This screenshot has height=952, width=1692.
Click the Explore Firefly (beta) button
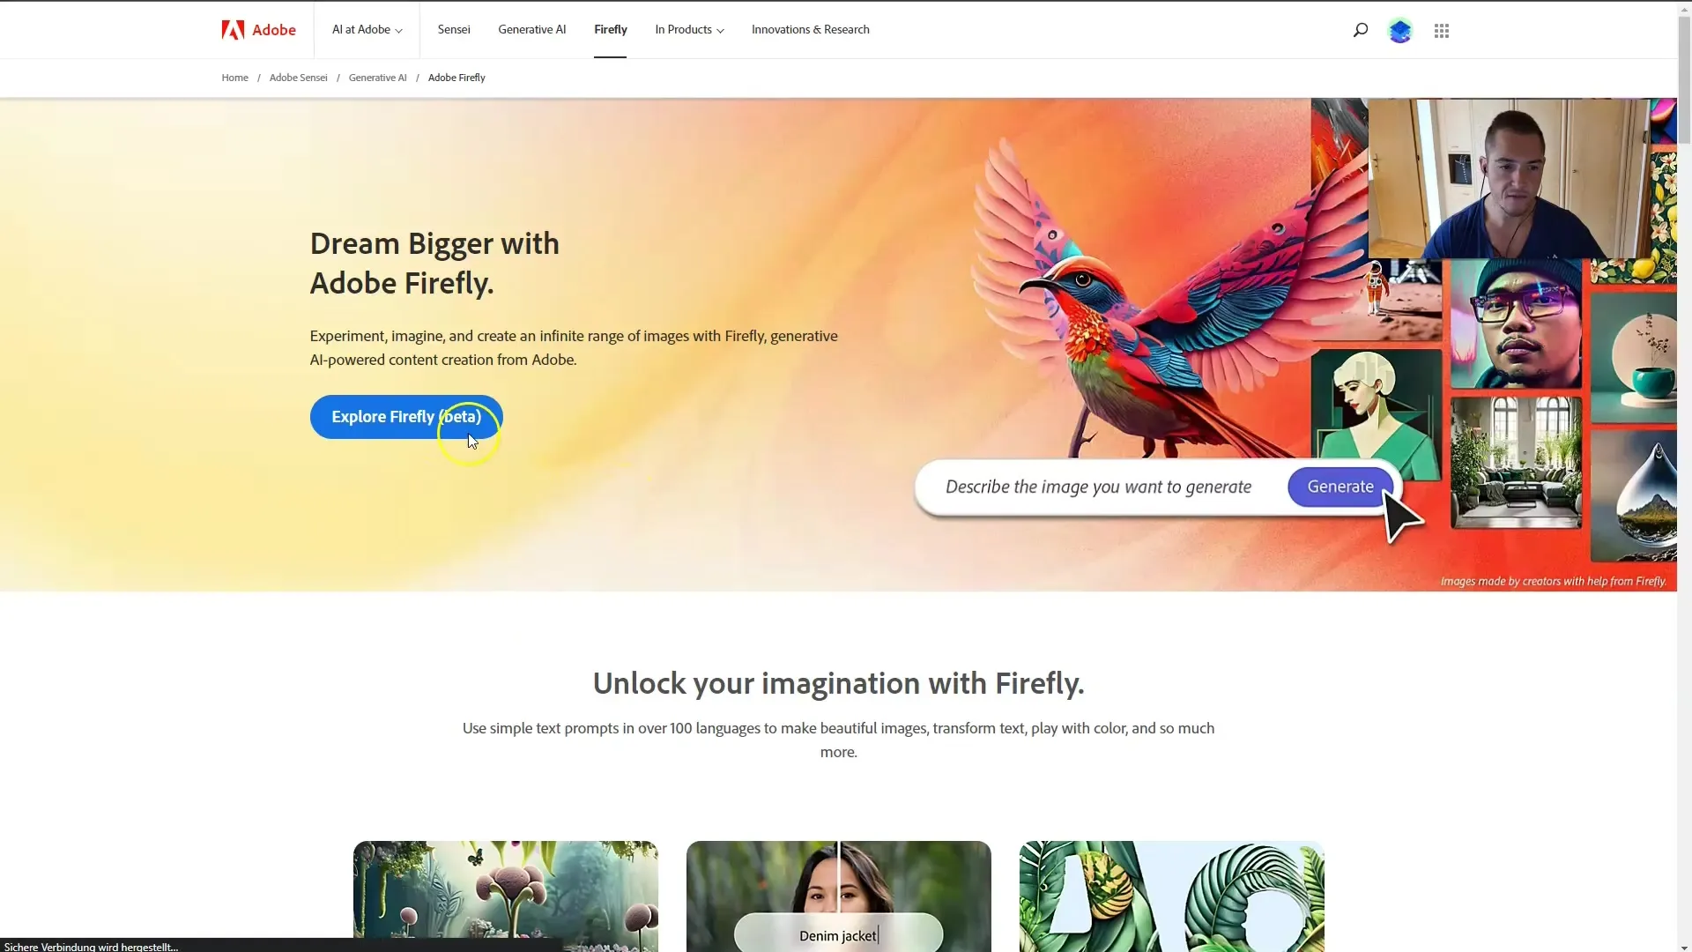[x=405, y=416]
